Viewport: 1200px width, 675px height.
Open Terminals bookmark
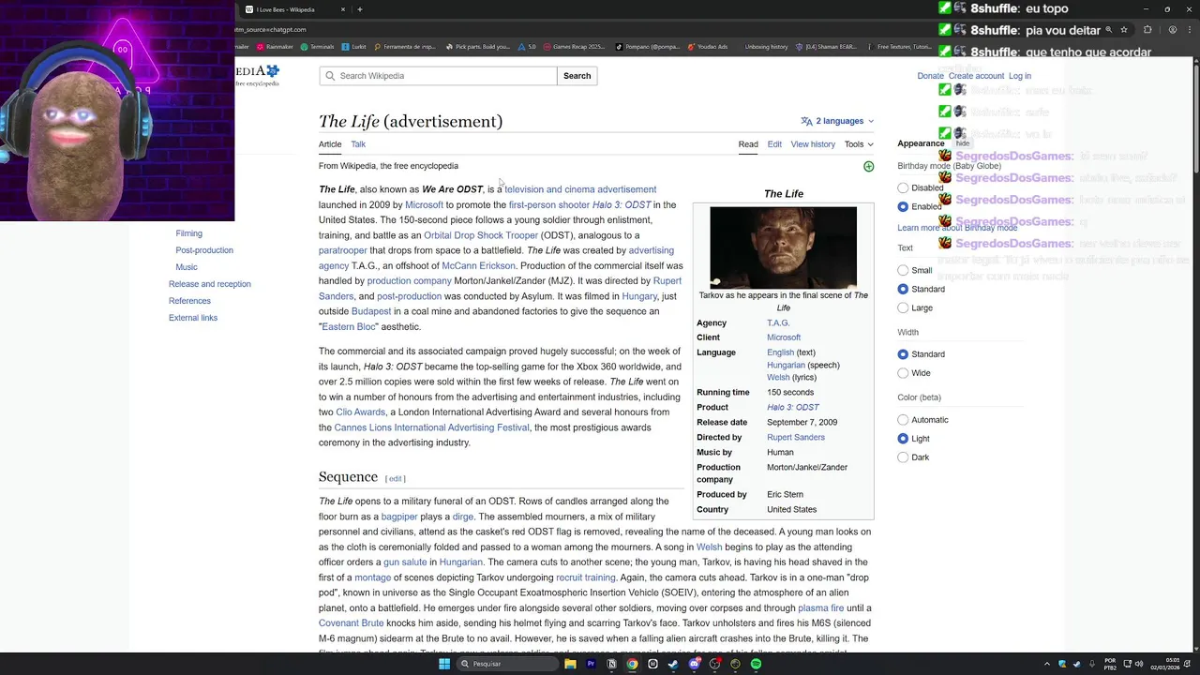click(x=318, y=46)
